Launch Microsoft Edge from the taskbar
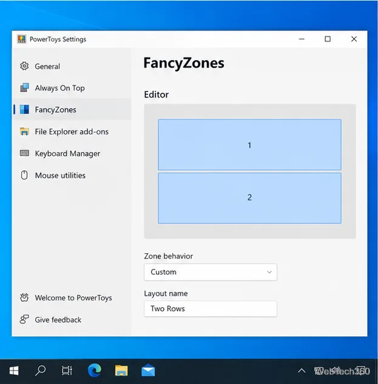The height and width of the screenshot is (384, 378). coord(95,370)
